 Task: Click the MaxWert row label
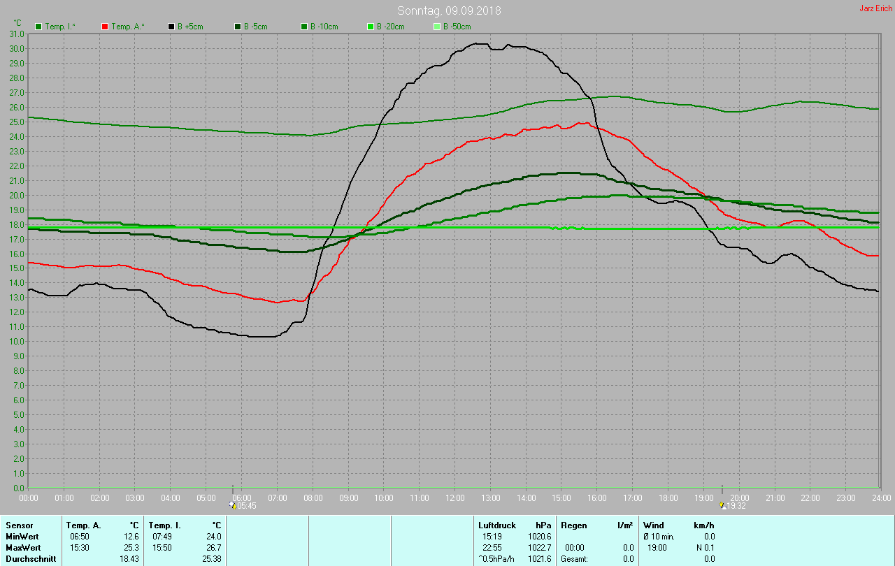22,548
